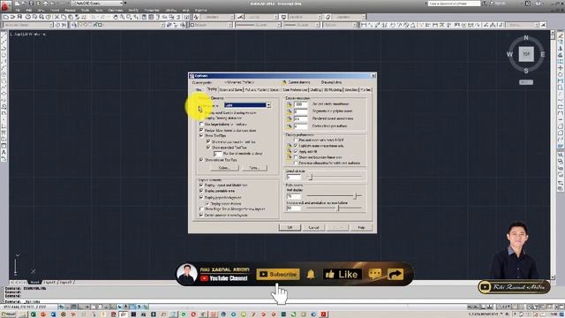Enable Pan and zoom with raster & OLE
This screenshot has height=318, width=565.
click(296, 140)
